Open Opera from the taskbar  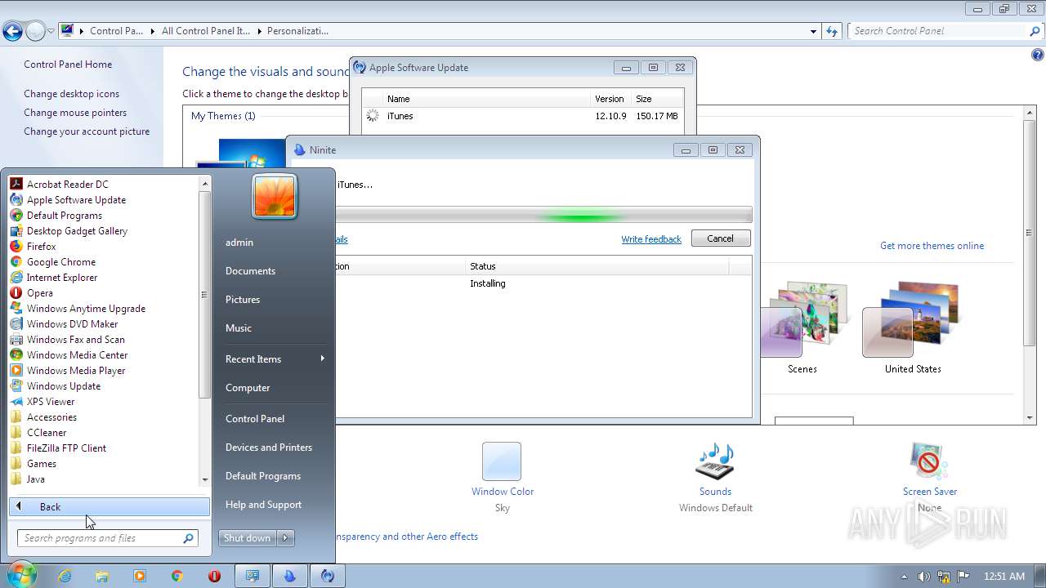pos(214,576)
